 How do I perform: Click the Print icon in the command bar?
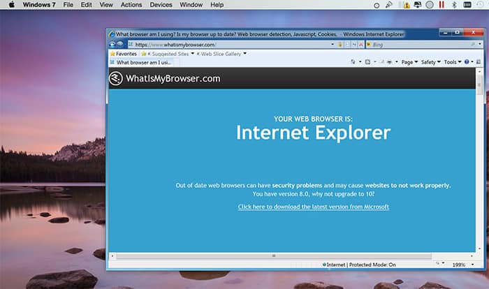(x=389, y=61)
